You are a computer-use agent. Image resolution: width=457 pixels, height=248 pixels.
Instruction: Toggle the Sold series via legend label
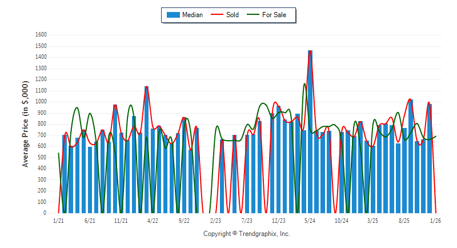[232, 15]
